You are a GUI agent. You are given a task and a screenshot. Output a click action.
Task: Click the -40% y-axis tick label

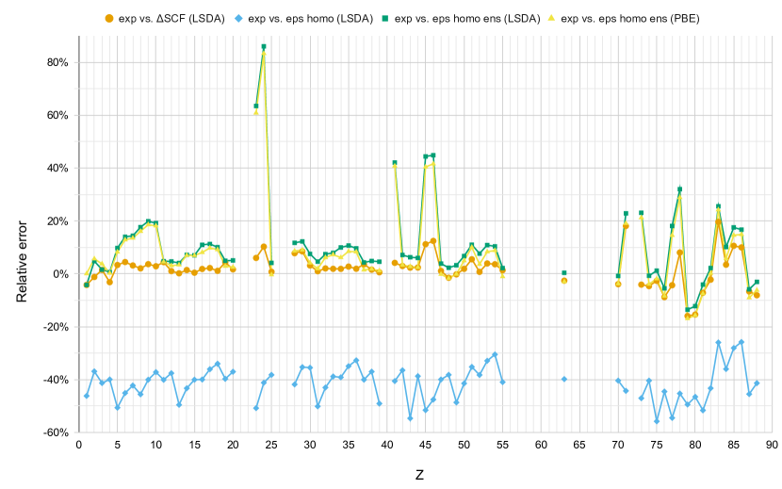(x=56, y=380)
